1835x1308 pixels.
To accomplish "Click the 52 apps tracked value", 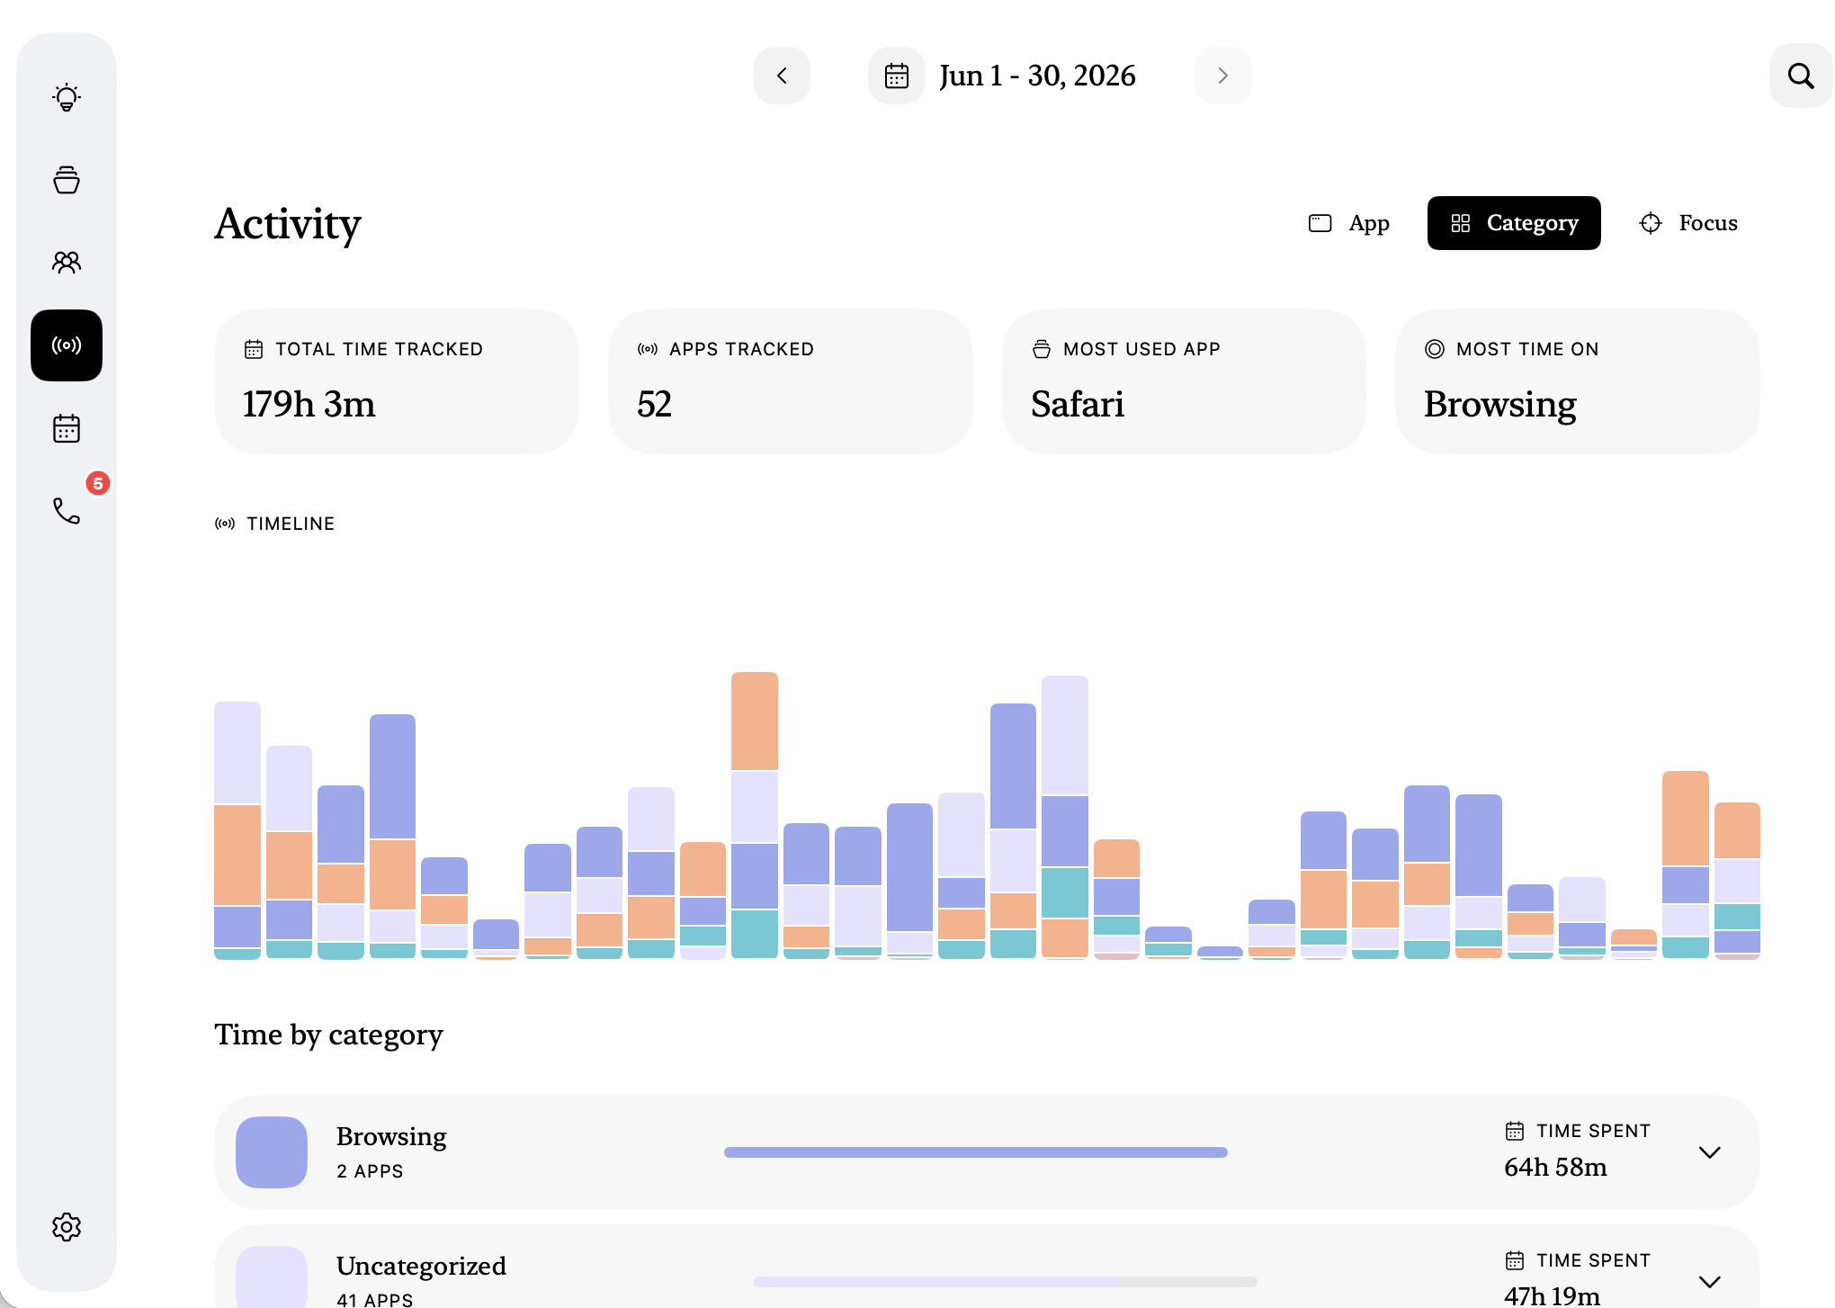I will 654,404.
